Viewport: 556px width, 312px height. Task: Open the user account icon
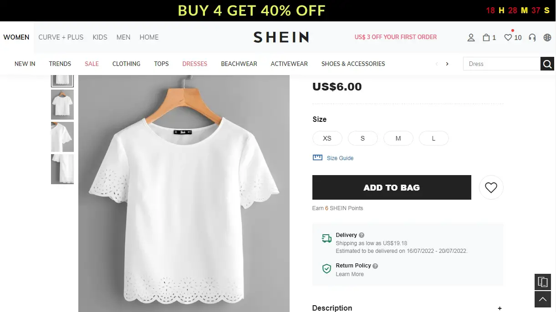(471, 38)
